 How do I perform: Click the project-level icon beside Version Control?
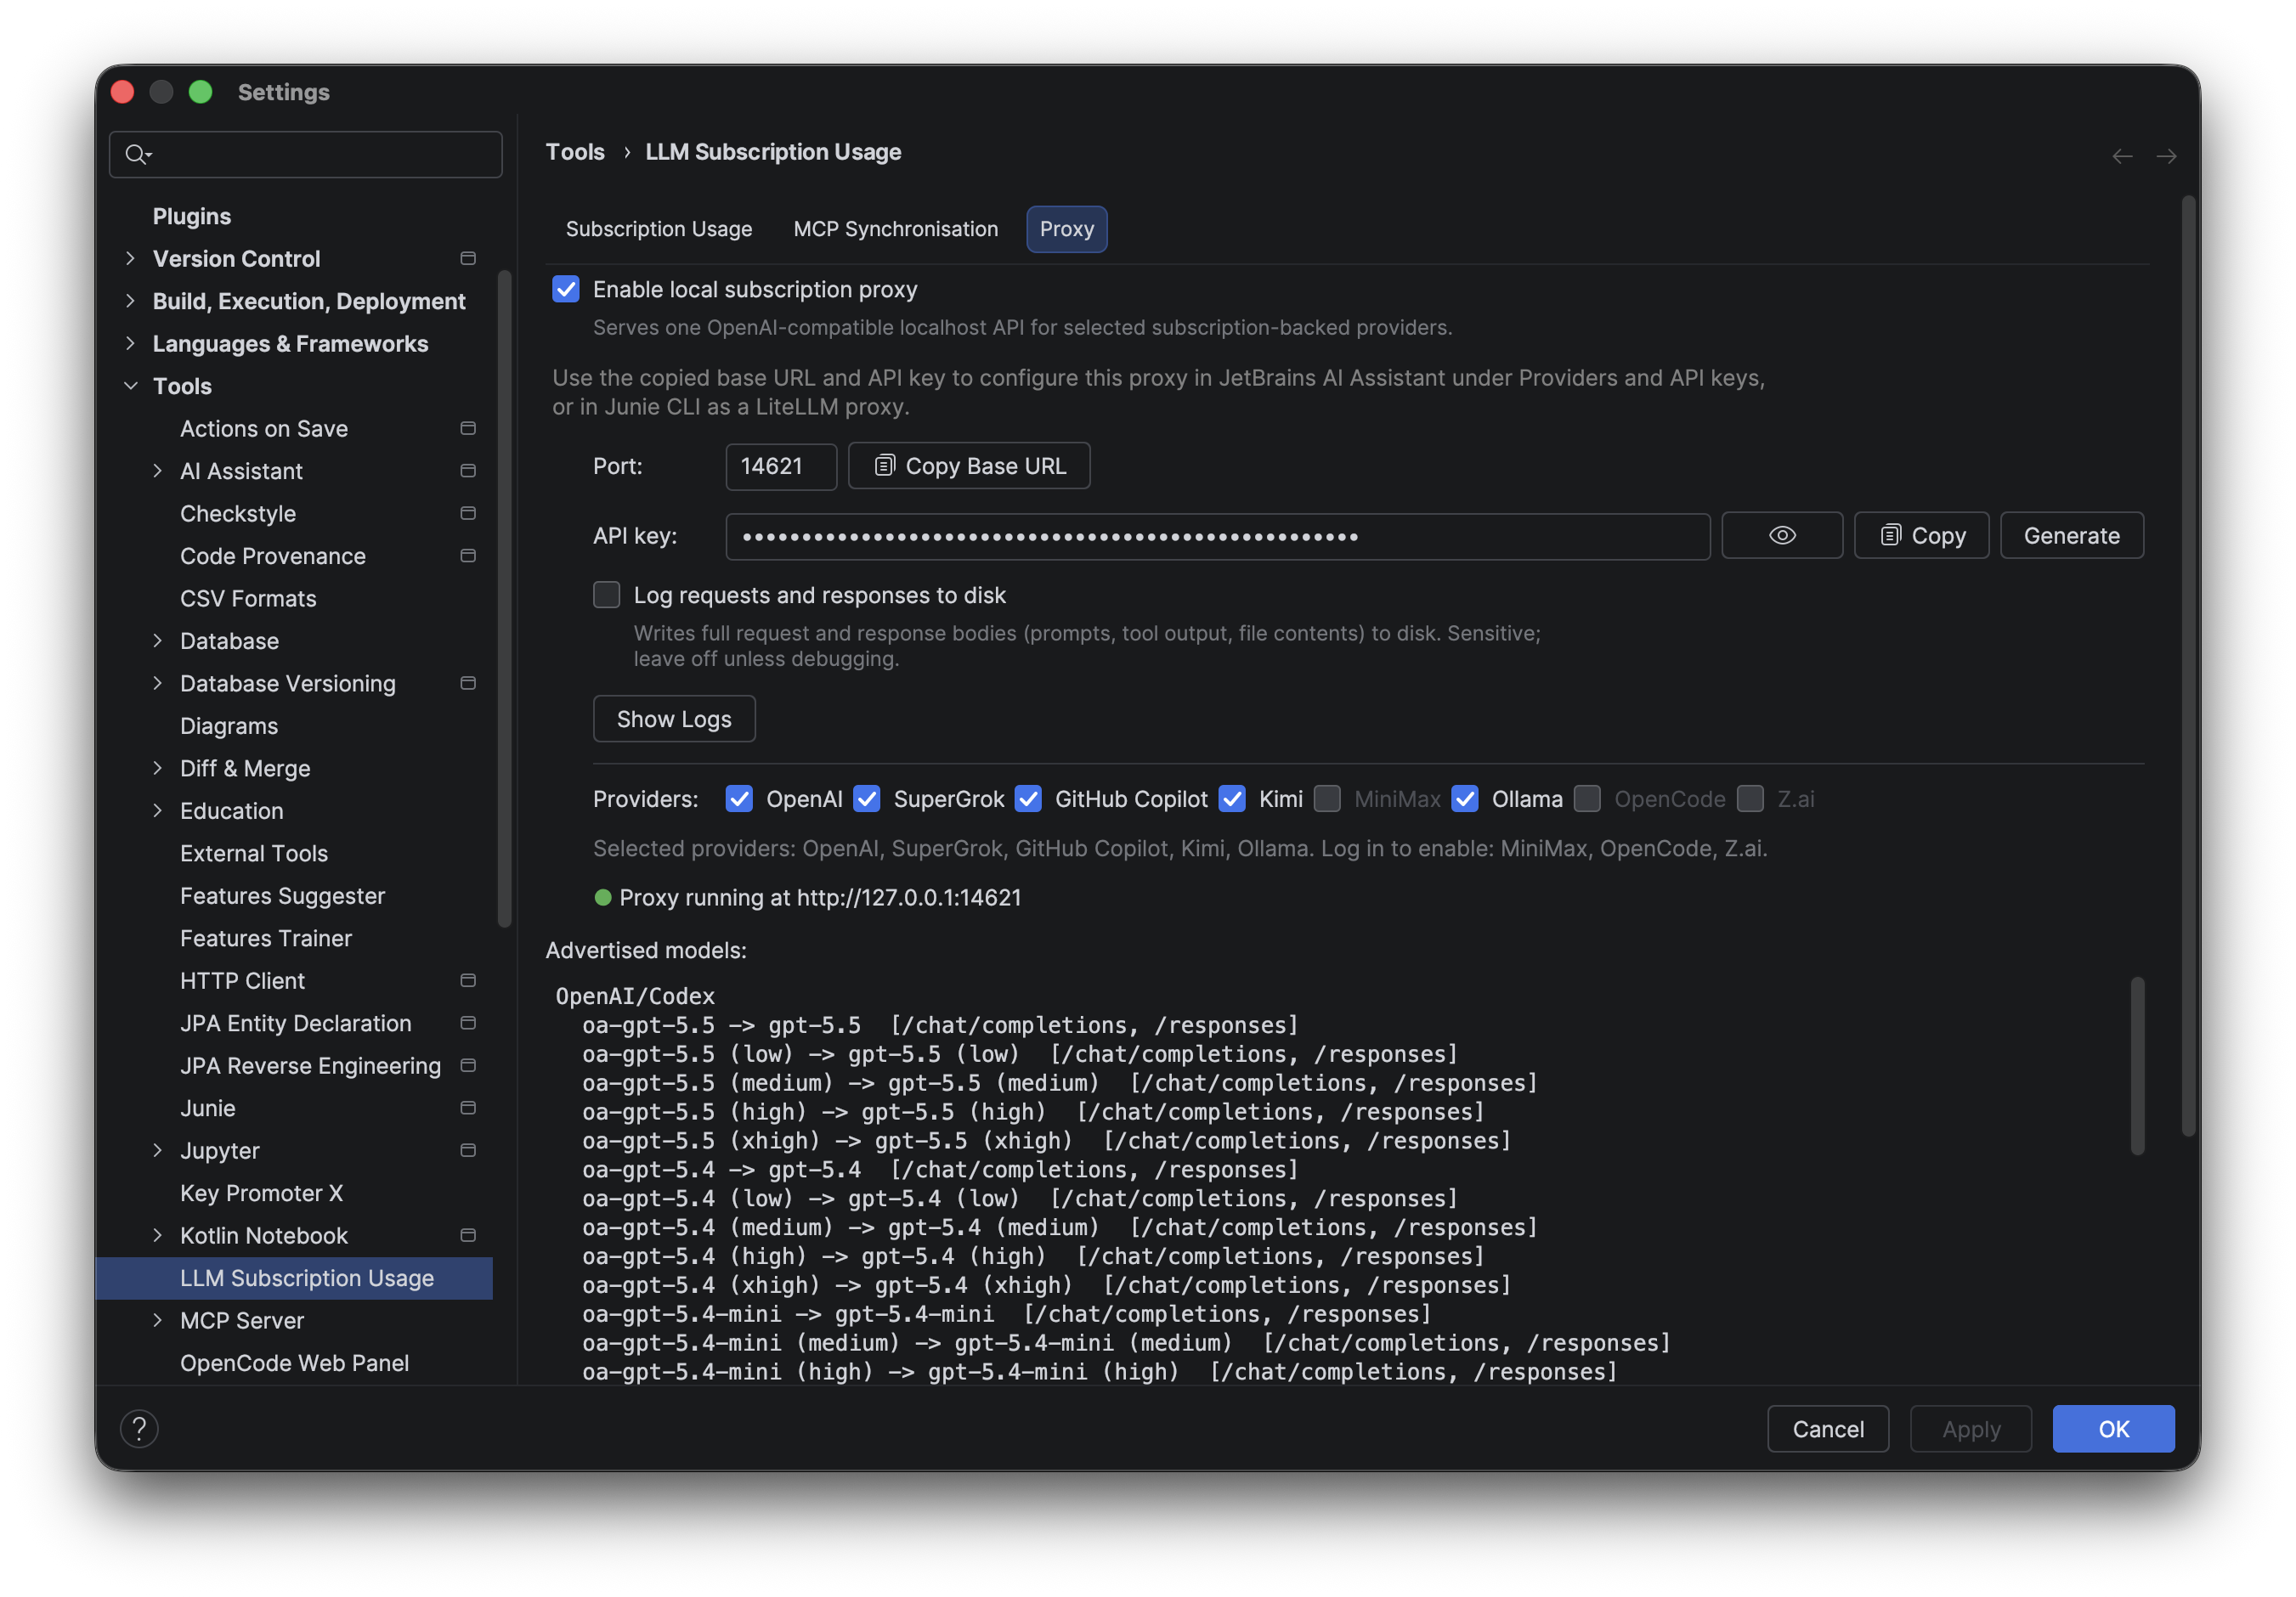[467, 259]
